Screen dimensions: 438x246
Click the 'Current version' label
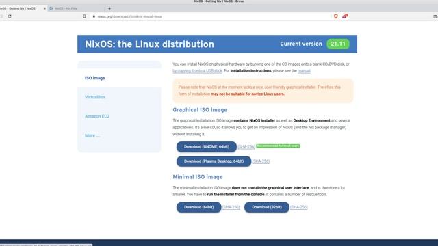pyautogui.click(x=301, y=44)
